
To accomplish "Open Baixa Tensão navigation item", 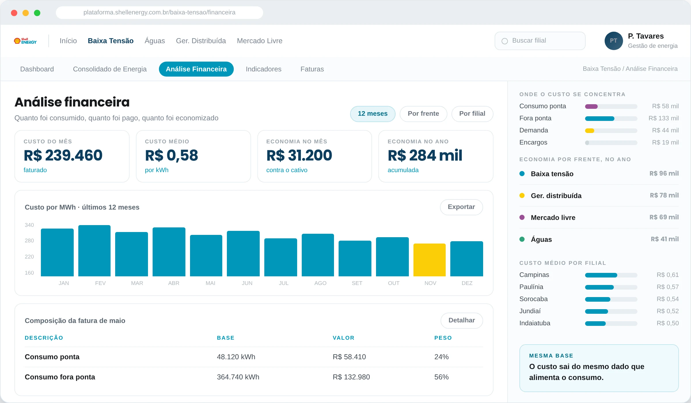I will click(111, 41).
